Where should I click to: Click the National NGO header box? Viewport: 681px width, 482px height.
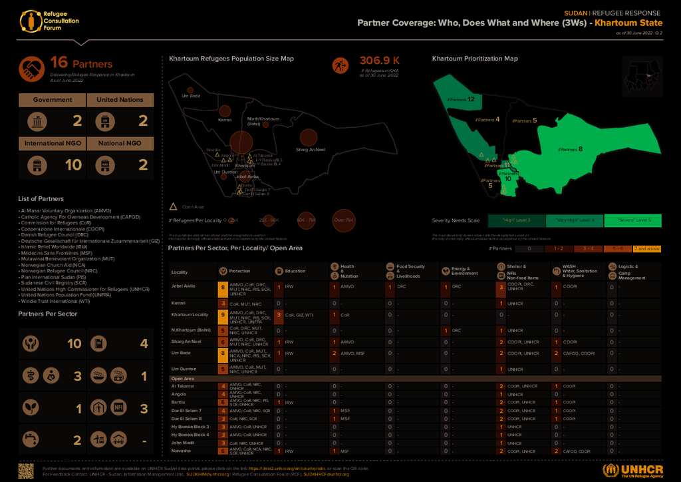pos(120,143)
